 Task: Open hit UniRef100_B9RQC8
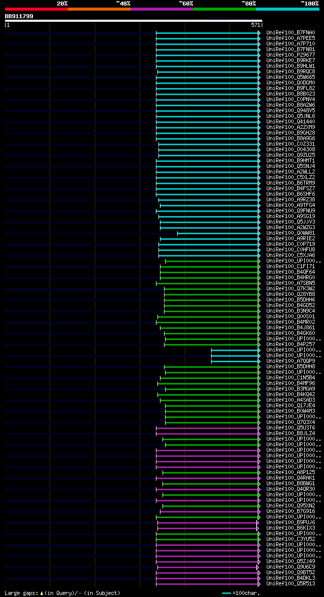coord(291,71)
